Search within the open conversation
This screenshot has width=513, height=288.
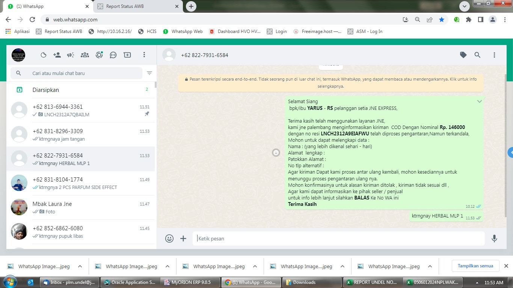tap(477, 55)
